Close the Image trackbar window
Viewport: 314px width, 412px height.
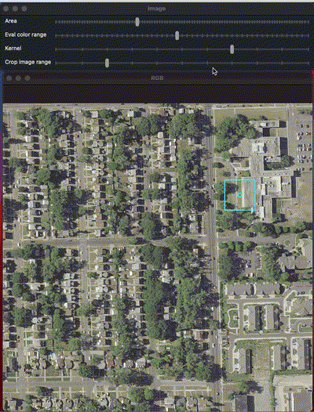(x=5, y=9)
